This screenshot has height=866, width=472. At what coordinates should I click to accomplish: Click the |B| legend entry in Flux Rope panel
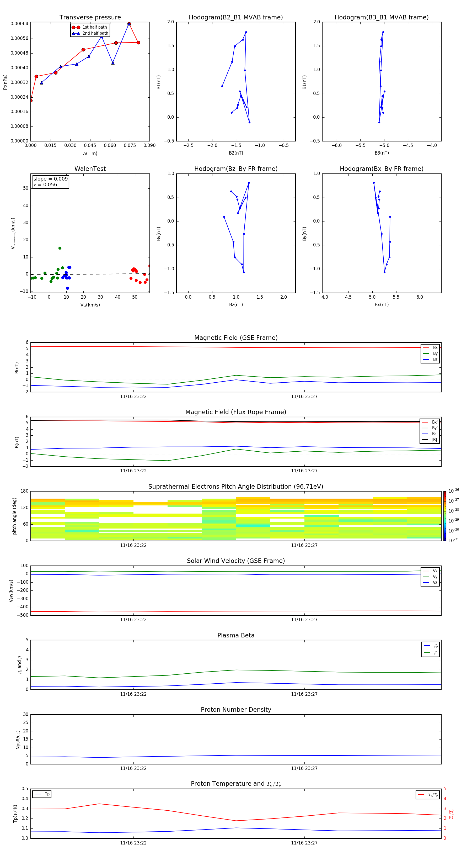click(x=430, y=440)
